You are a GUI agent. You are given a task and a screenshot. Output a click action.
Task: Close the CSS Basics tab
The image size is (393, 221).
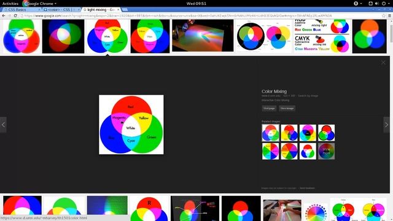coord(39,10)
